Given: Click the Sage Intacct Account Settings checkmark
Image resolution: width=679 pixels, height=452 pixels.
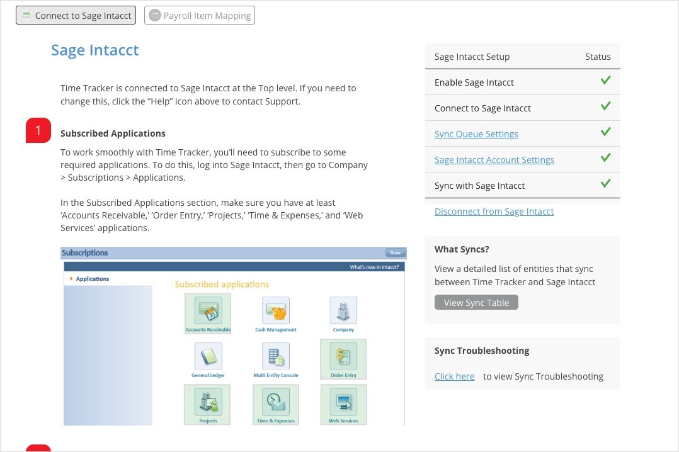Looking at the screenshot, I should [605, 157].
